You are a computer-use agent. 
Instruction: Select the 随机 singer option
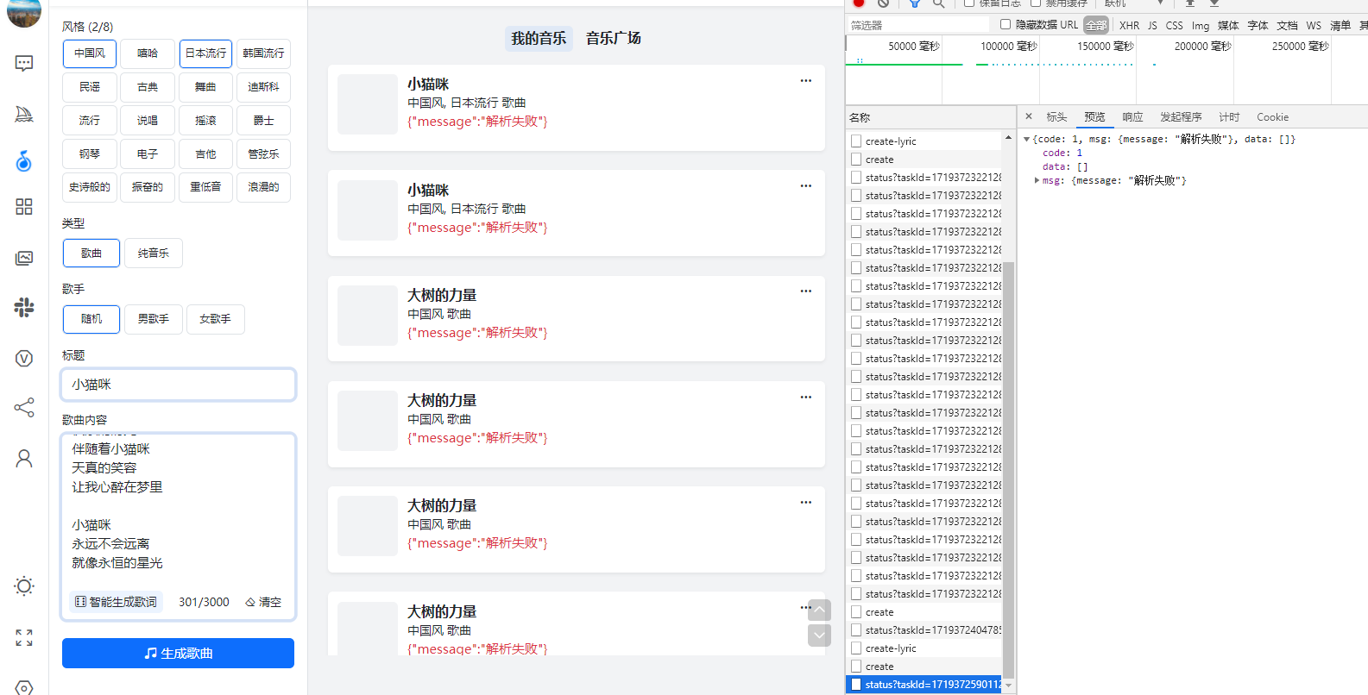pyautogui.click(x=91, y=319)
